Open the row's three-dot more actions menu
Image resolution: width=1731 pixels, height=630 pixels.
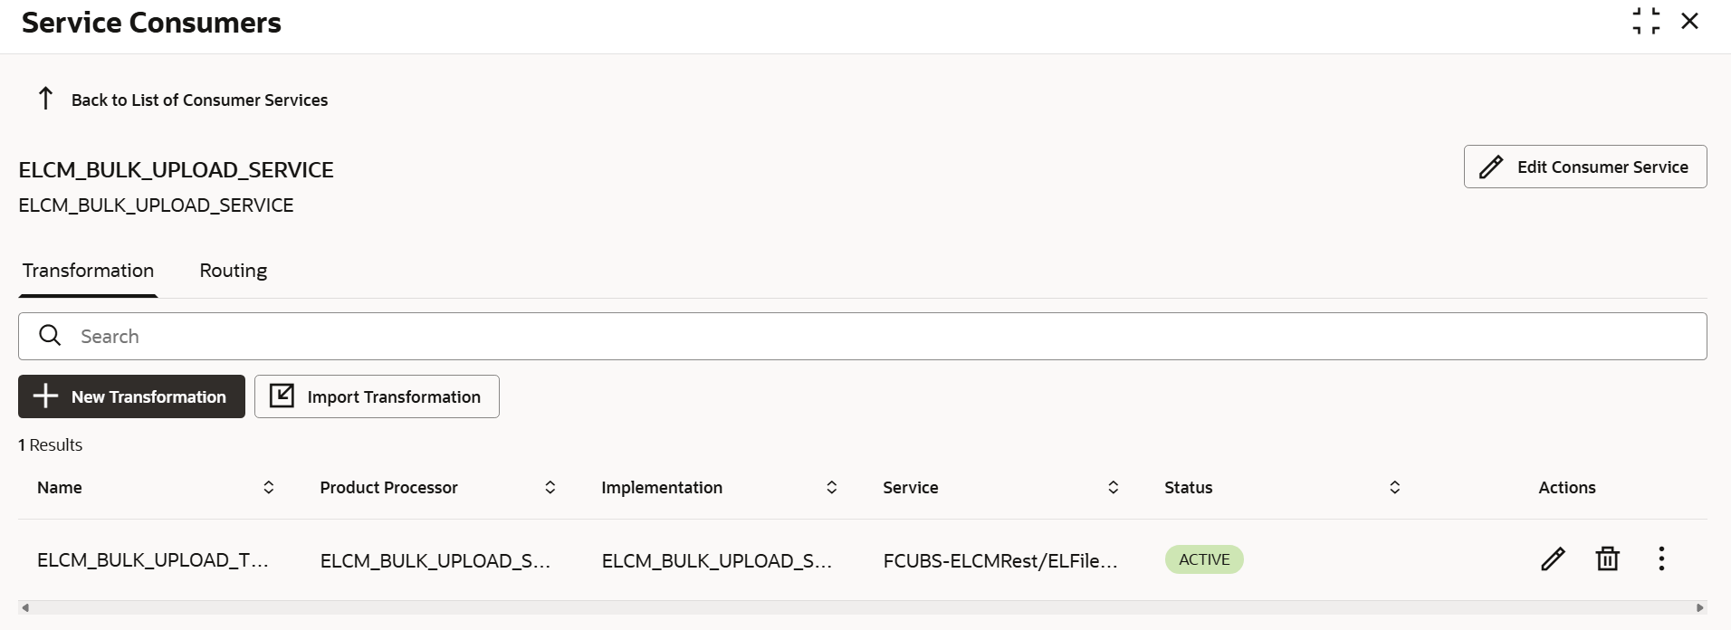click(x=1661, y=559)
